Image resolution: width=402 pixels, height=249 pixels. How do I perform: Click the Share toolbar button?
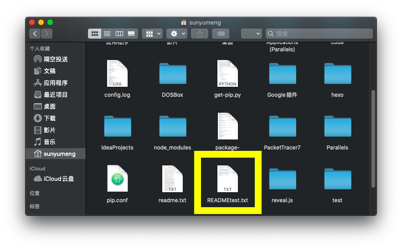click(x=200, y=34)
